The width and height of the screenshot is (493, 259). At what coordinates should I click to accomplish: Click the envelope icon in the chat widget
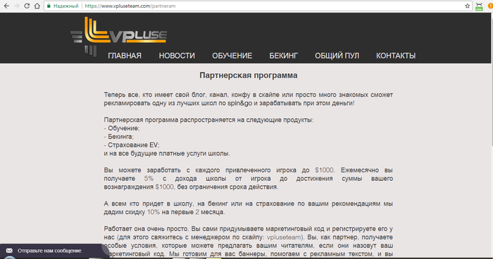coord(9,251)
